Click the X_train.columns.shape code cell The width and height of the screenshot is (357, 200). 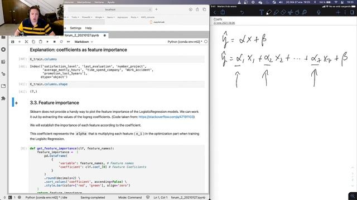point(117,84)
